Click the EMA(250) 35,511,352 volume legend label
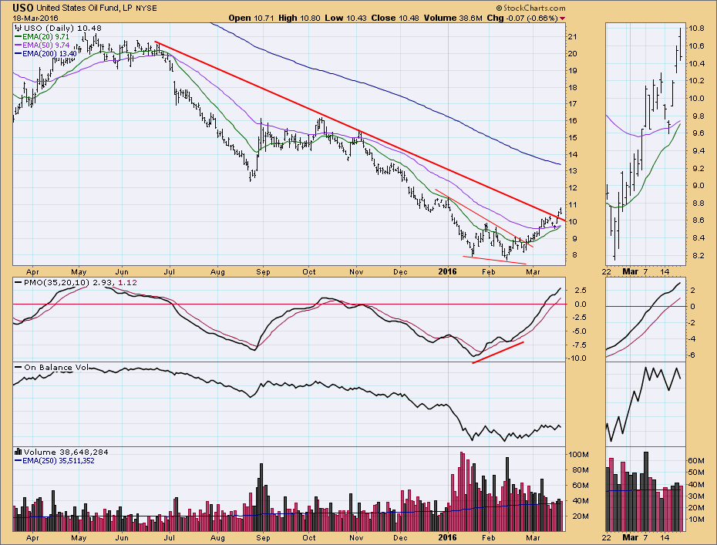Screen dimensions: 717x545 [59, 461]
